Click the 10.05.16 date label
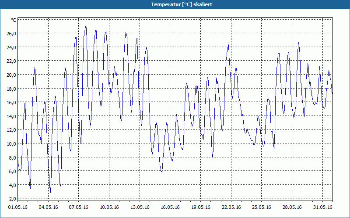 (109, 208)
